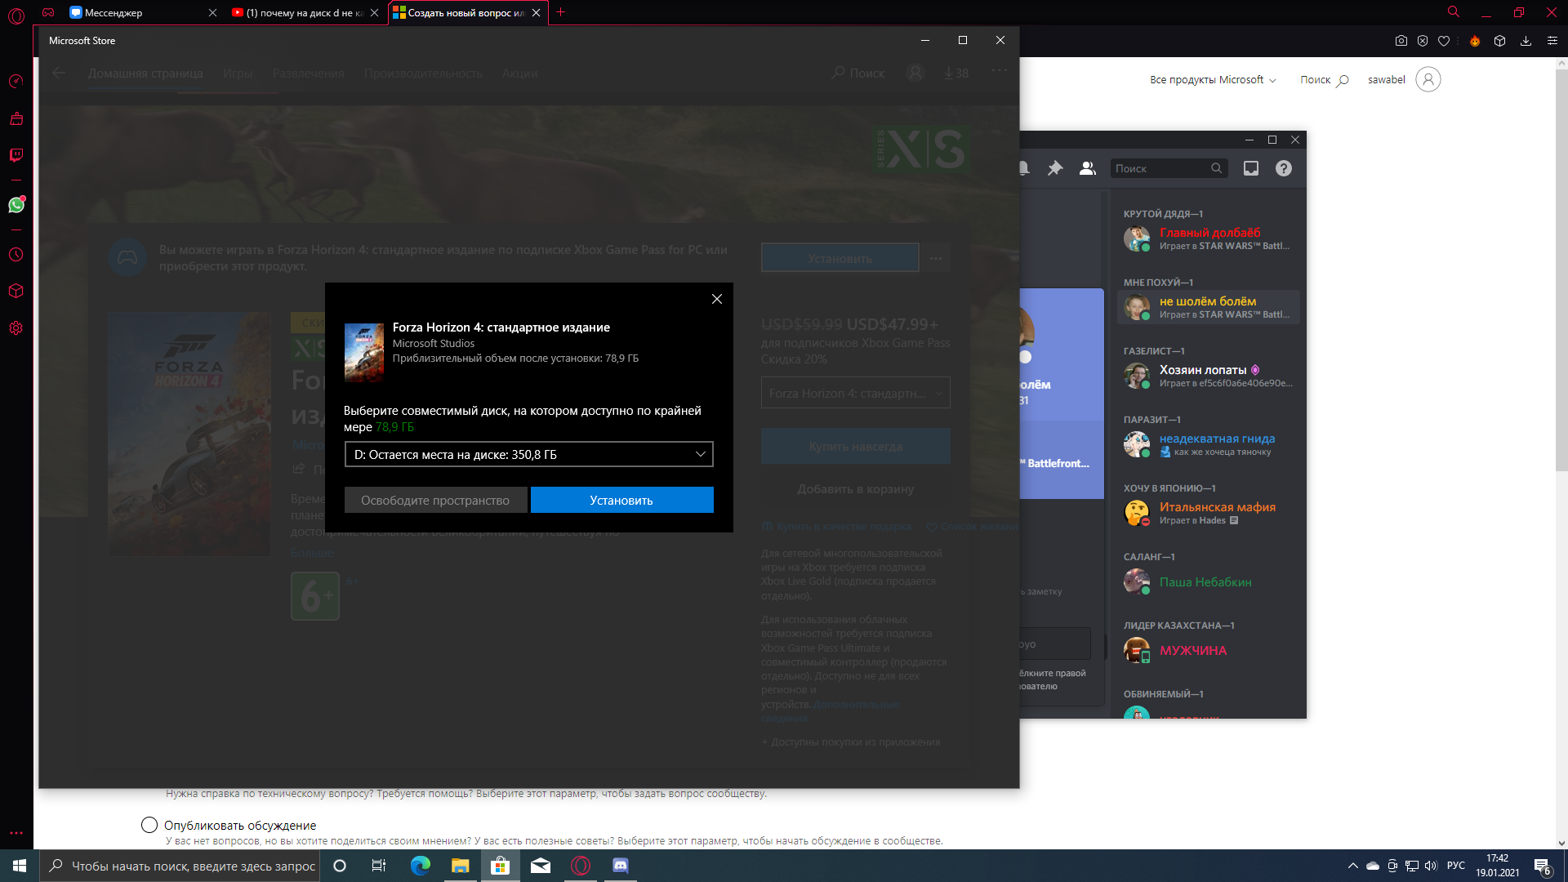Click Forza Horizon 4 dialog thumbnail
Image resolution: width=1568 pixels, height=882 pixels.
(364, 353)
